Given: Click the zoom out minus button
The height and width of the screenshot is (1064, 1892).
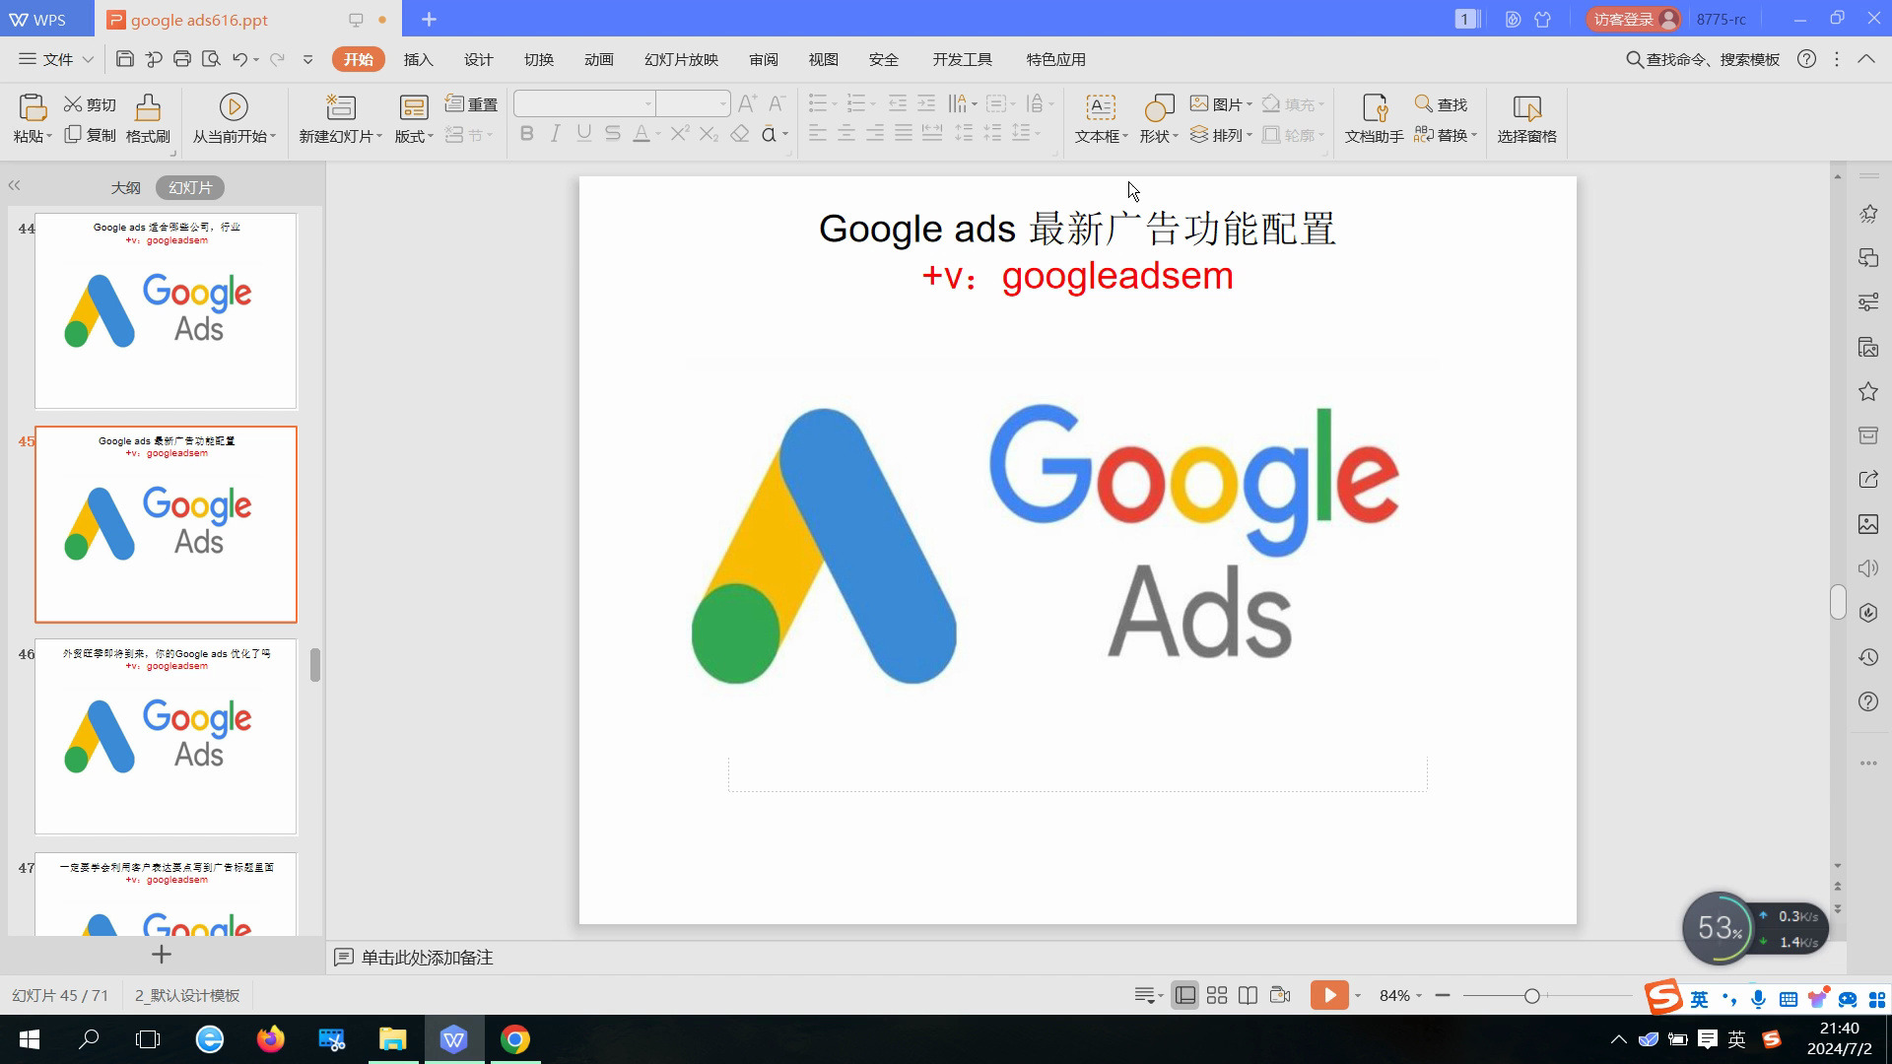Looking at the screenshot, I should pyautogui.click(x=1443, y=995).
